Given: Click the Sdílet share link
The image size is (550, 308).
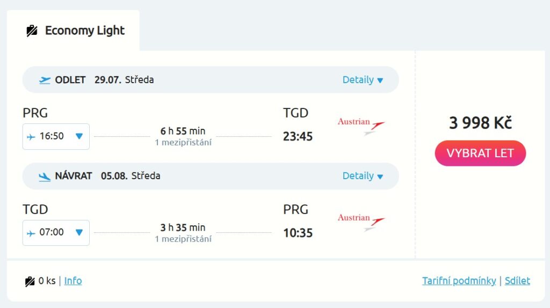Looking at the screenshot, I should (517, 281).
